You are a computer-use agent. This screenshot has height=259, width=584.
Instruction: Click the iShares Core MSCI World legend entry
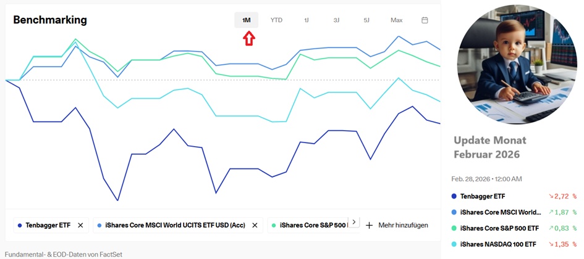[504, 213]
